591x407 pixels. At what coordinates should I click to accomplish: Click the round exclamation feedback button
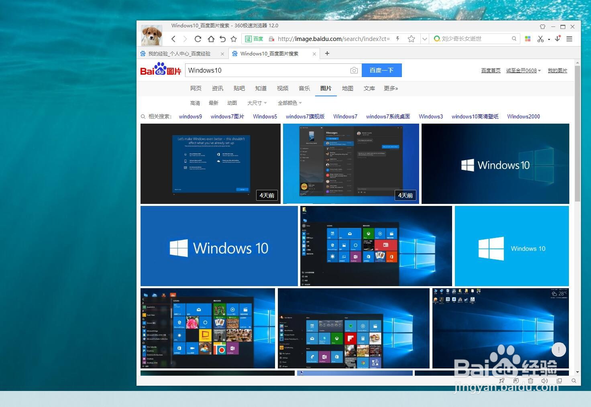pyautogui.click(x=558, y=350)
